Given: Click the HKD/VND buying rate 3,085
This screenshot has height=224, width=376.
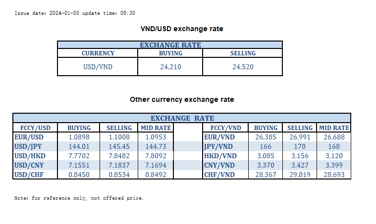Looking at the screenshot, I should 266,156.
